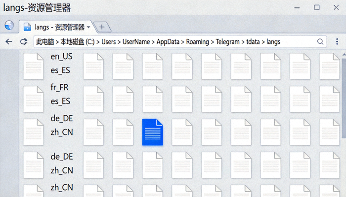This screenshot has height=197, width=346.
Task: Refresh the current folder view
Action: (x=23, y=42)
